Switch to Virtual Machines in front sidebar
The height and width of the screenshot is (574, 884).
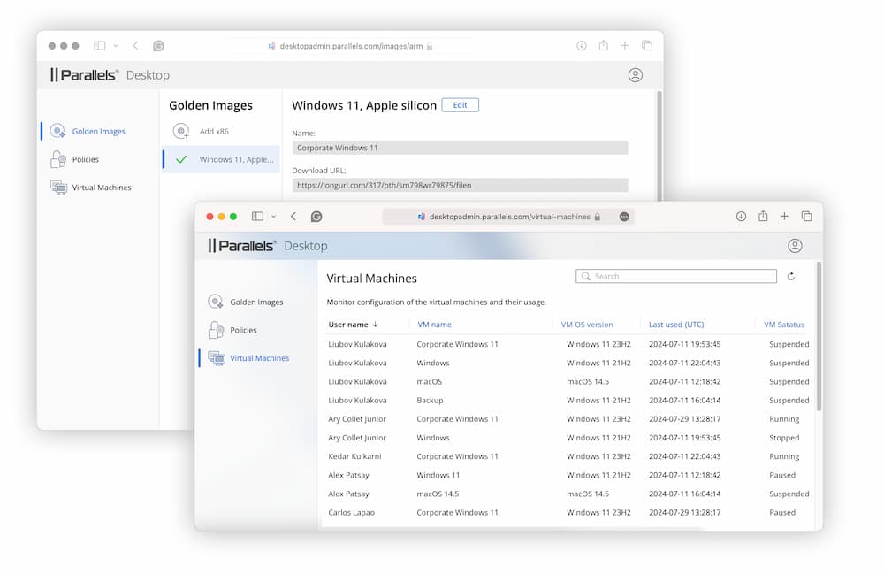pyautogui.click(x=259, y=358)
